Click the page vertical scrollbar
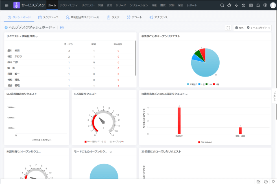This screenshot has width=277, height=184. click(x=276, y=65)
